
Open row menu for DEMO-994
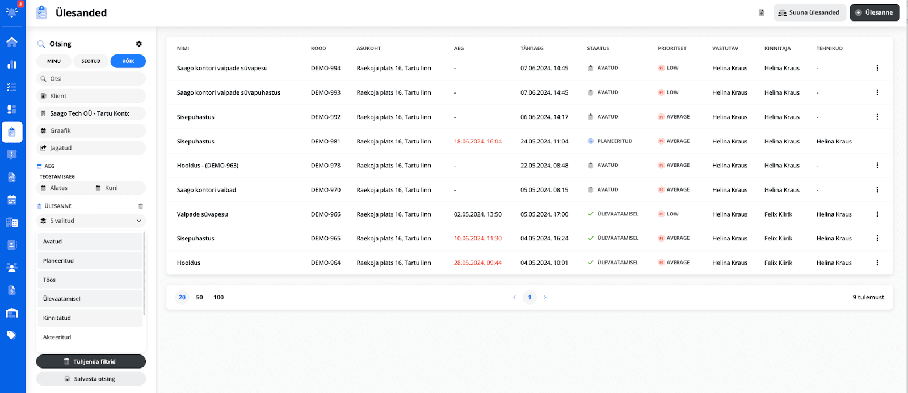(x=877, y=68)
